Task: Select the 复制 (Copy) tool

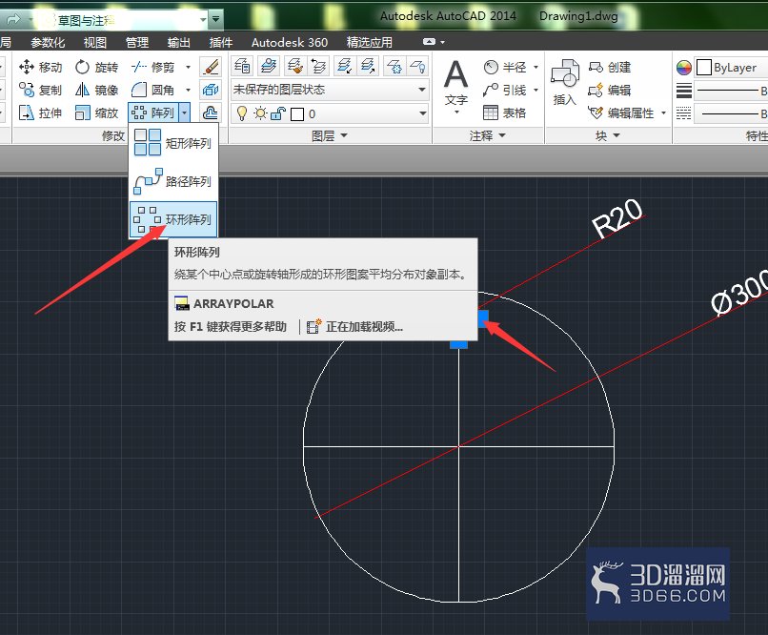Action: click(x=41, y=90)
